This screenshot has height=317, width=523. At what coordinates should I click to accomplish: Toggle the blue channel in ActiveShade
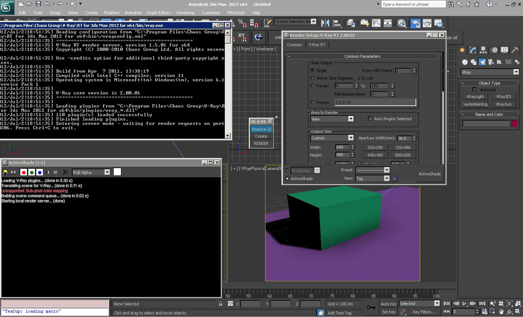click(40, 172)
